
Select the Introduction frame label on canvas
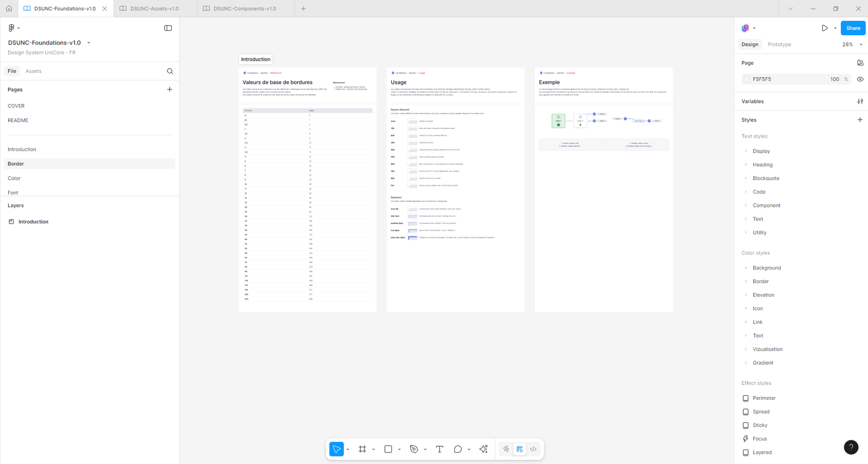(x=256, y=60)
